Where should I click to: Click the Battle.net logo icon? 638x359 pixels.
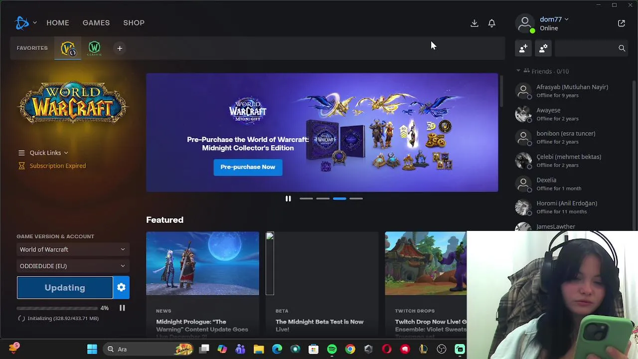coord(22,23)
